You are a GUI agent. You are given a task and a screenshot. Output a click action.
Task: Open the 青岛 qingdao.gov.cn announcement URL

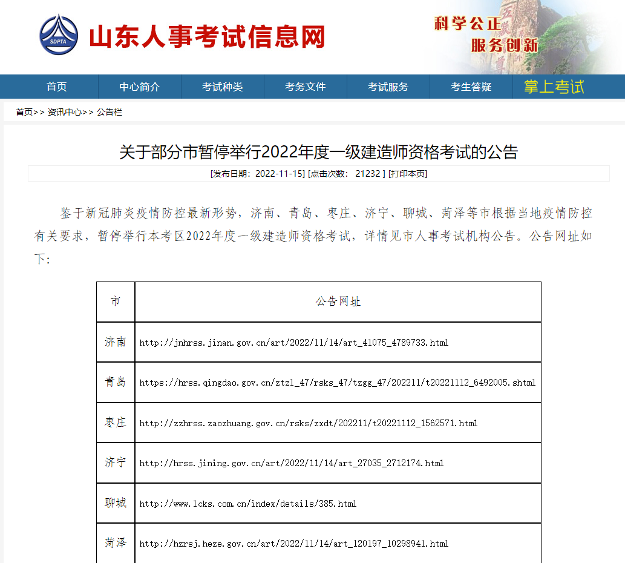[x=337, y=383]
